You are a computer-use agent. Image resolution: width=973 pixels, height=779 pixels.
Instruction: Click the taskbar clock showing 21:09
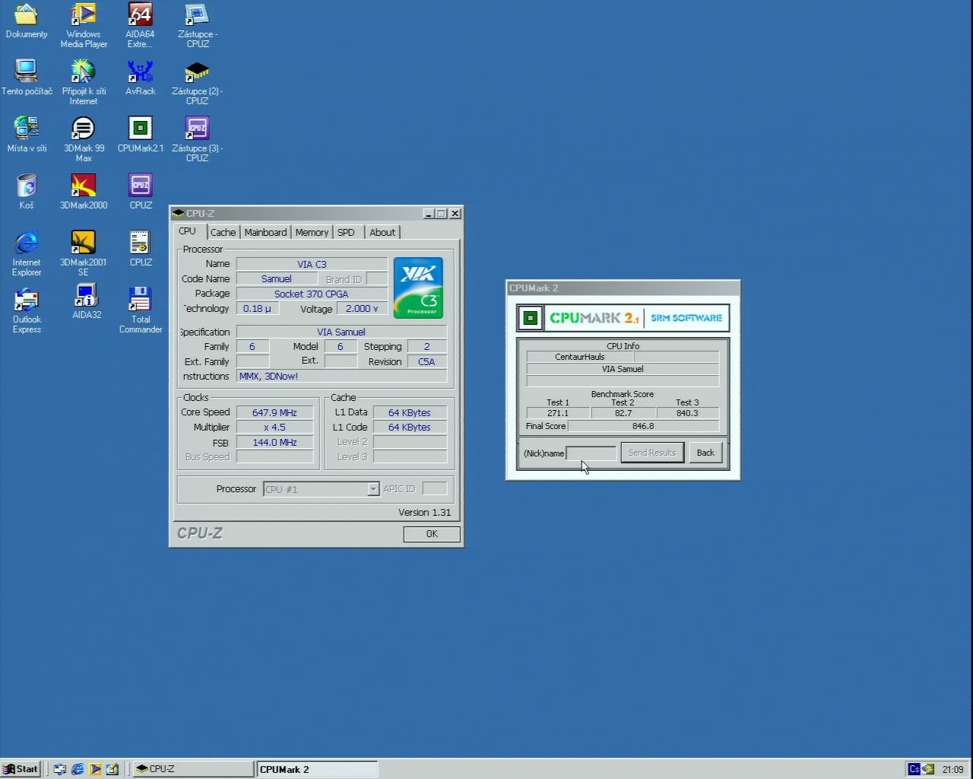click(x=952, y=769)
